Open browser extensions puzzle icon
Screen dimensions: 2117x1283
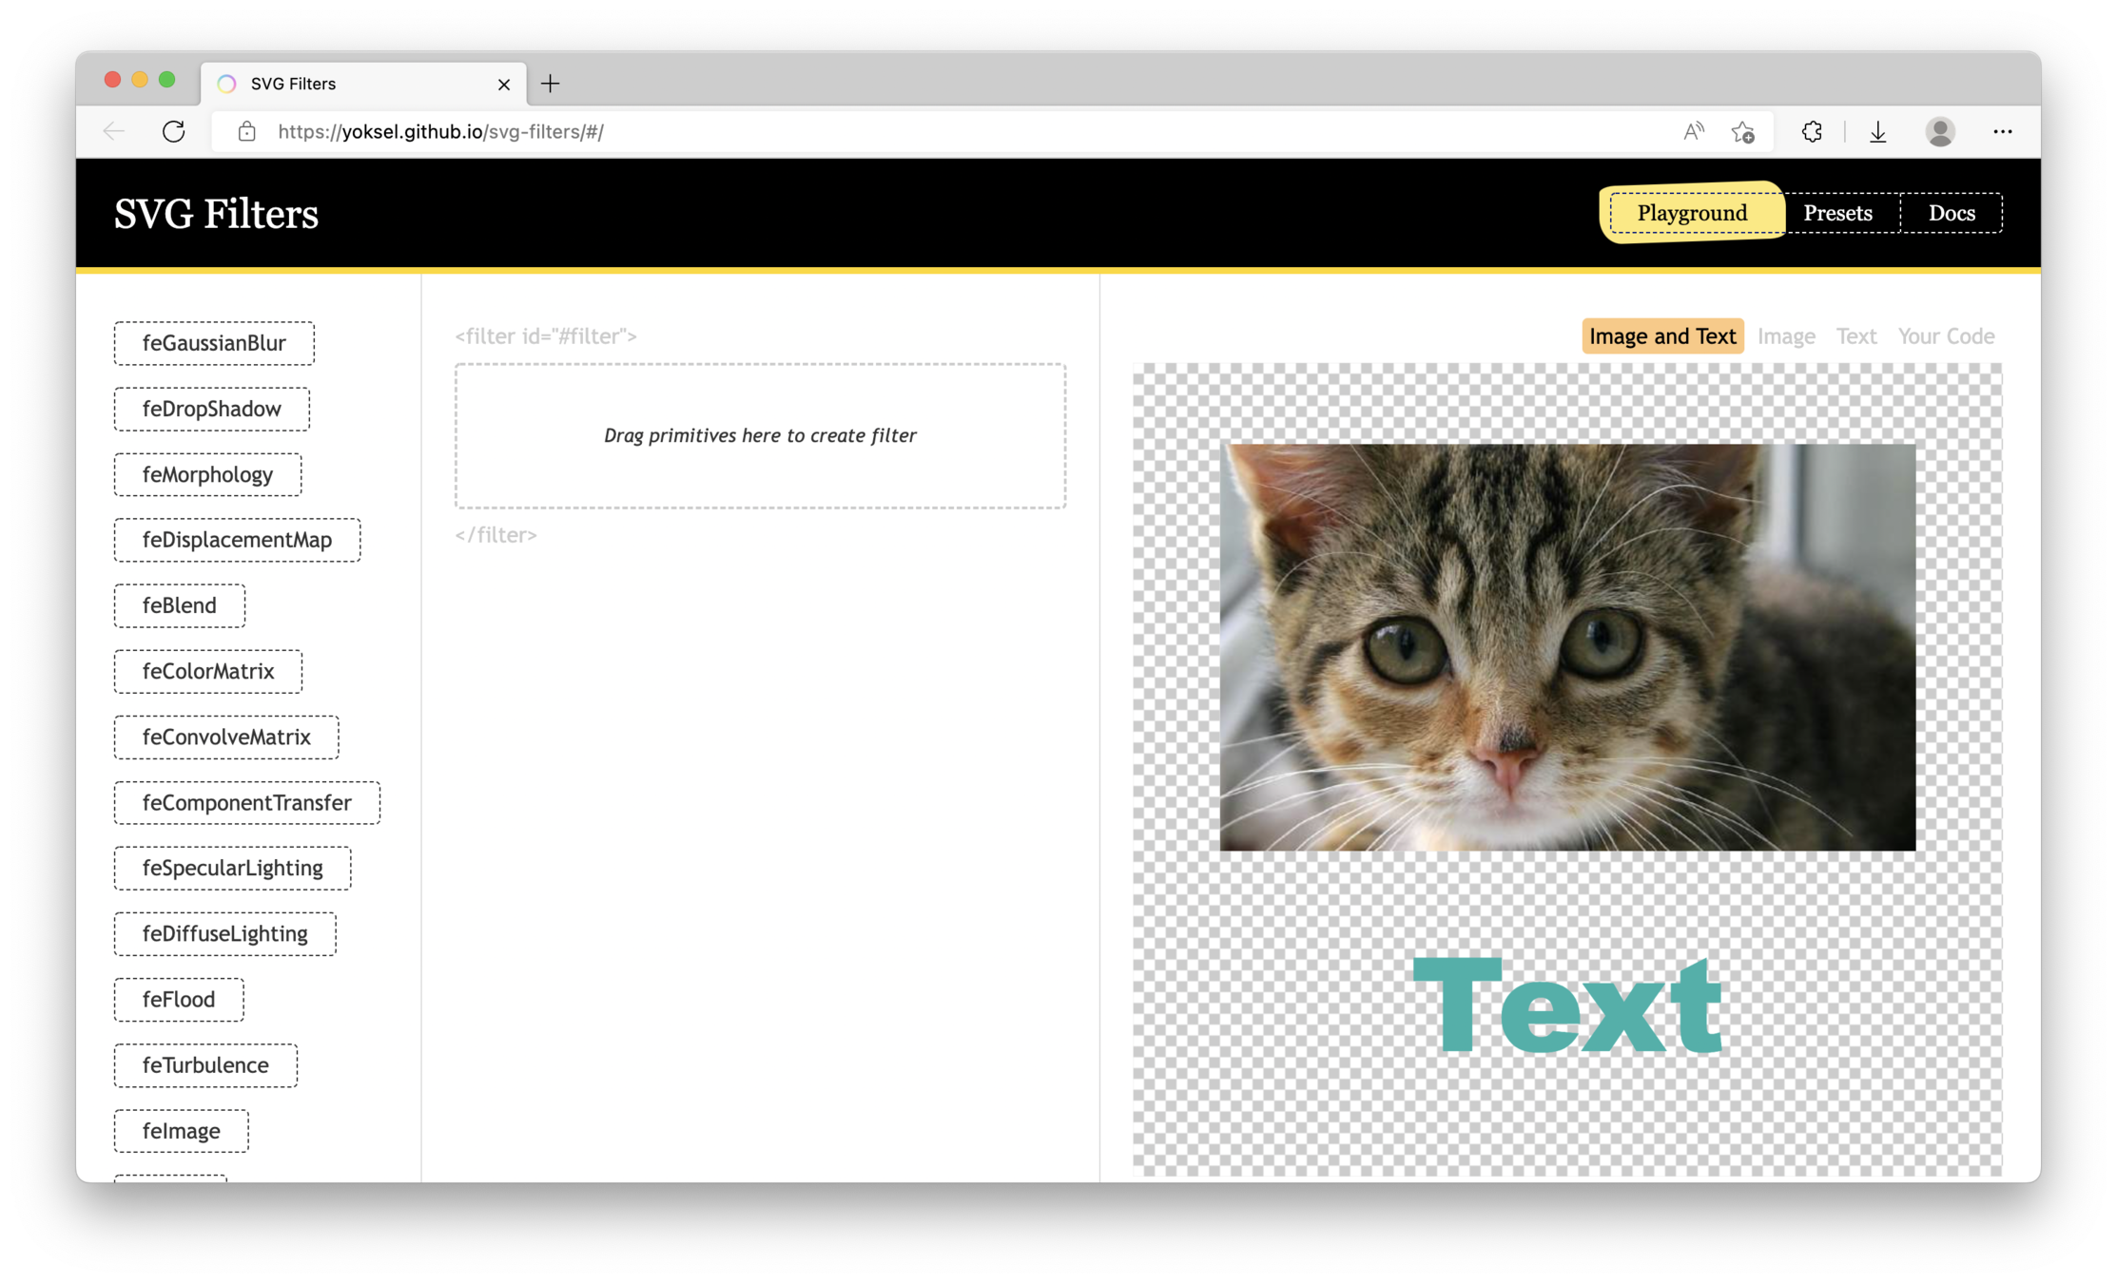click(1812, 131)
